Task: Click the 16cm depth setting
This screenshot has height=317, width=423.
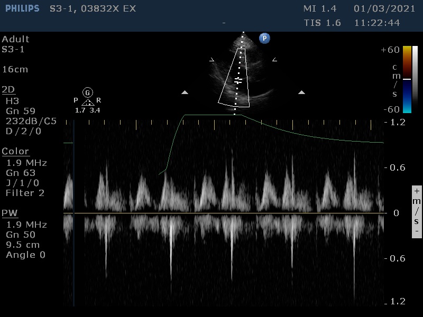Action: 15,69
